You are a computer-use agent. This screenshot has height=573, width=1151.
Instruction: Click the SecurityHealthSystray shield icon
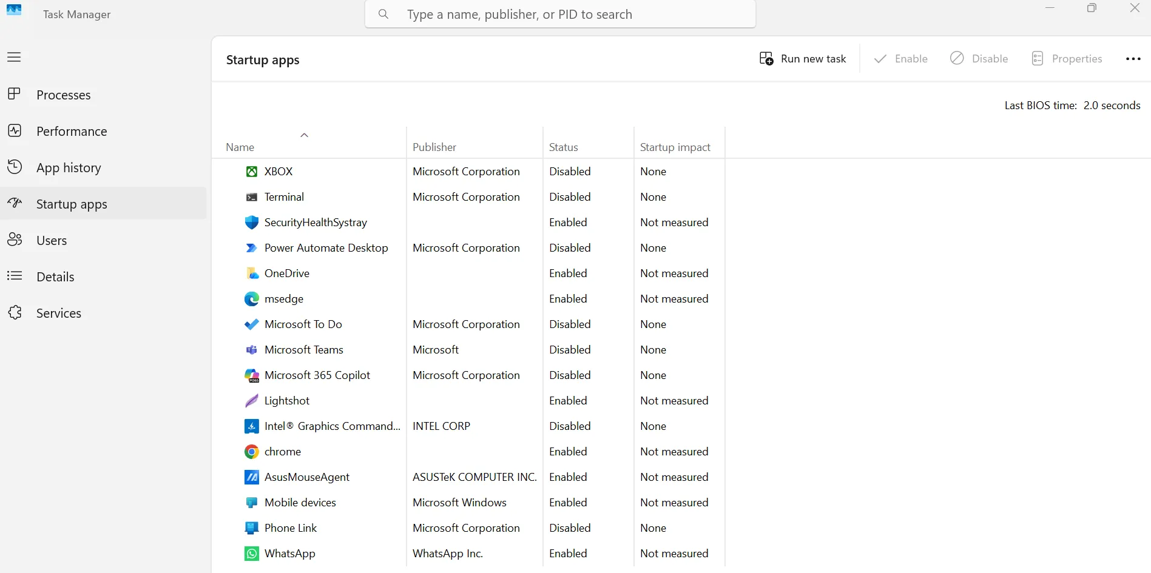coord(252,223)
